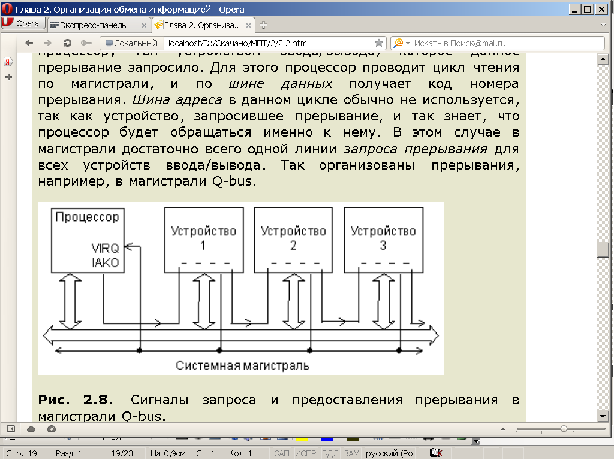The image size is (614, 460).
Task: Bookmark page with the star icon
Action: click(x=379, y=43)
